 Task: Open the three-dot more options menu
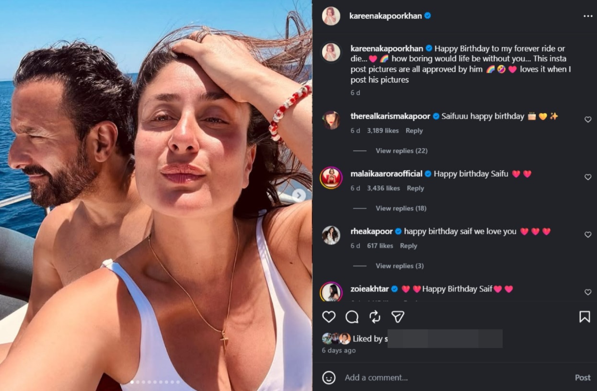point(588,16)
